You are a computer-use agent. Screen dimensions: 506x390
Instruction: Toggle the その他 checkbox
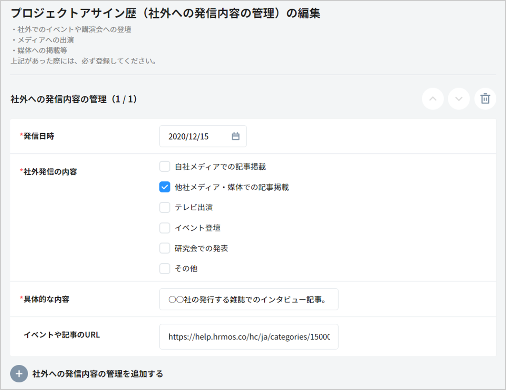(x=165, y=268)
